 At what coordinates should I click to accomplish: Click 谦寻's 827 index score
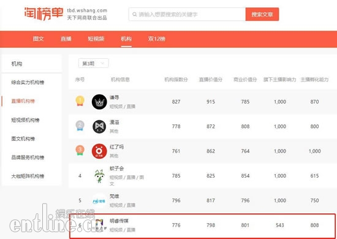(176, 102)
